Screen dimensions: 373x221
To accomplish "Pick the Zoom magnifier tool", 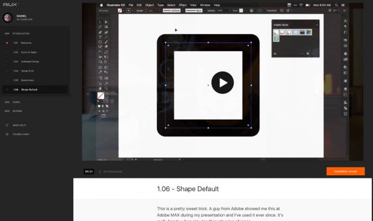I will click(106, 88).
